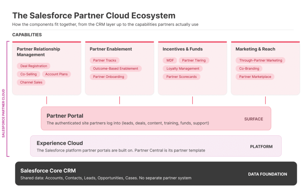The image size is (306, 196).
Task: Click the CAPABILITIES section label
Action: [27, 35]
